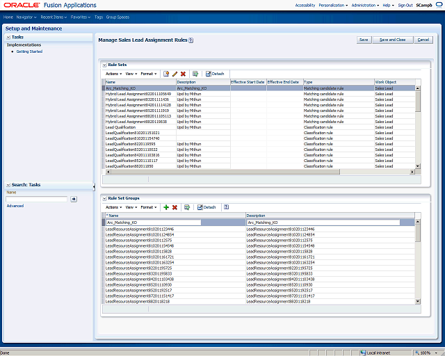
Task: Click Export to Excel icon in Rule Sets
Action: click(x=195, y=74)
